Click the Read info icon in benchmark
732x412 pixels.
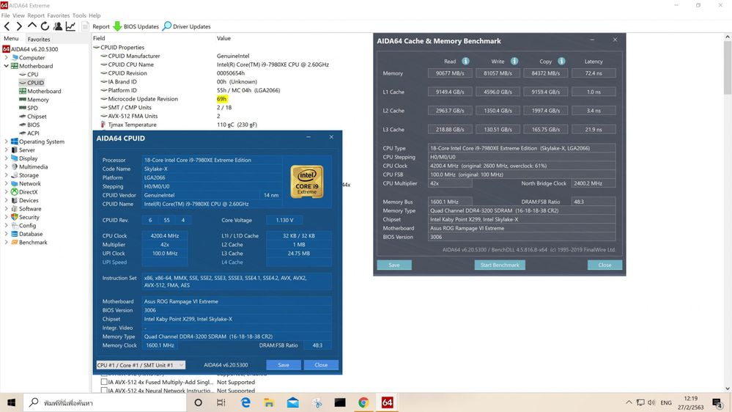(x=465, y=61)
